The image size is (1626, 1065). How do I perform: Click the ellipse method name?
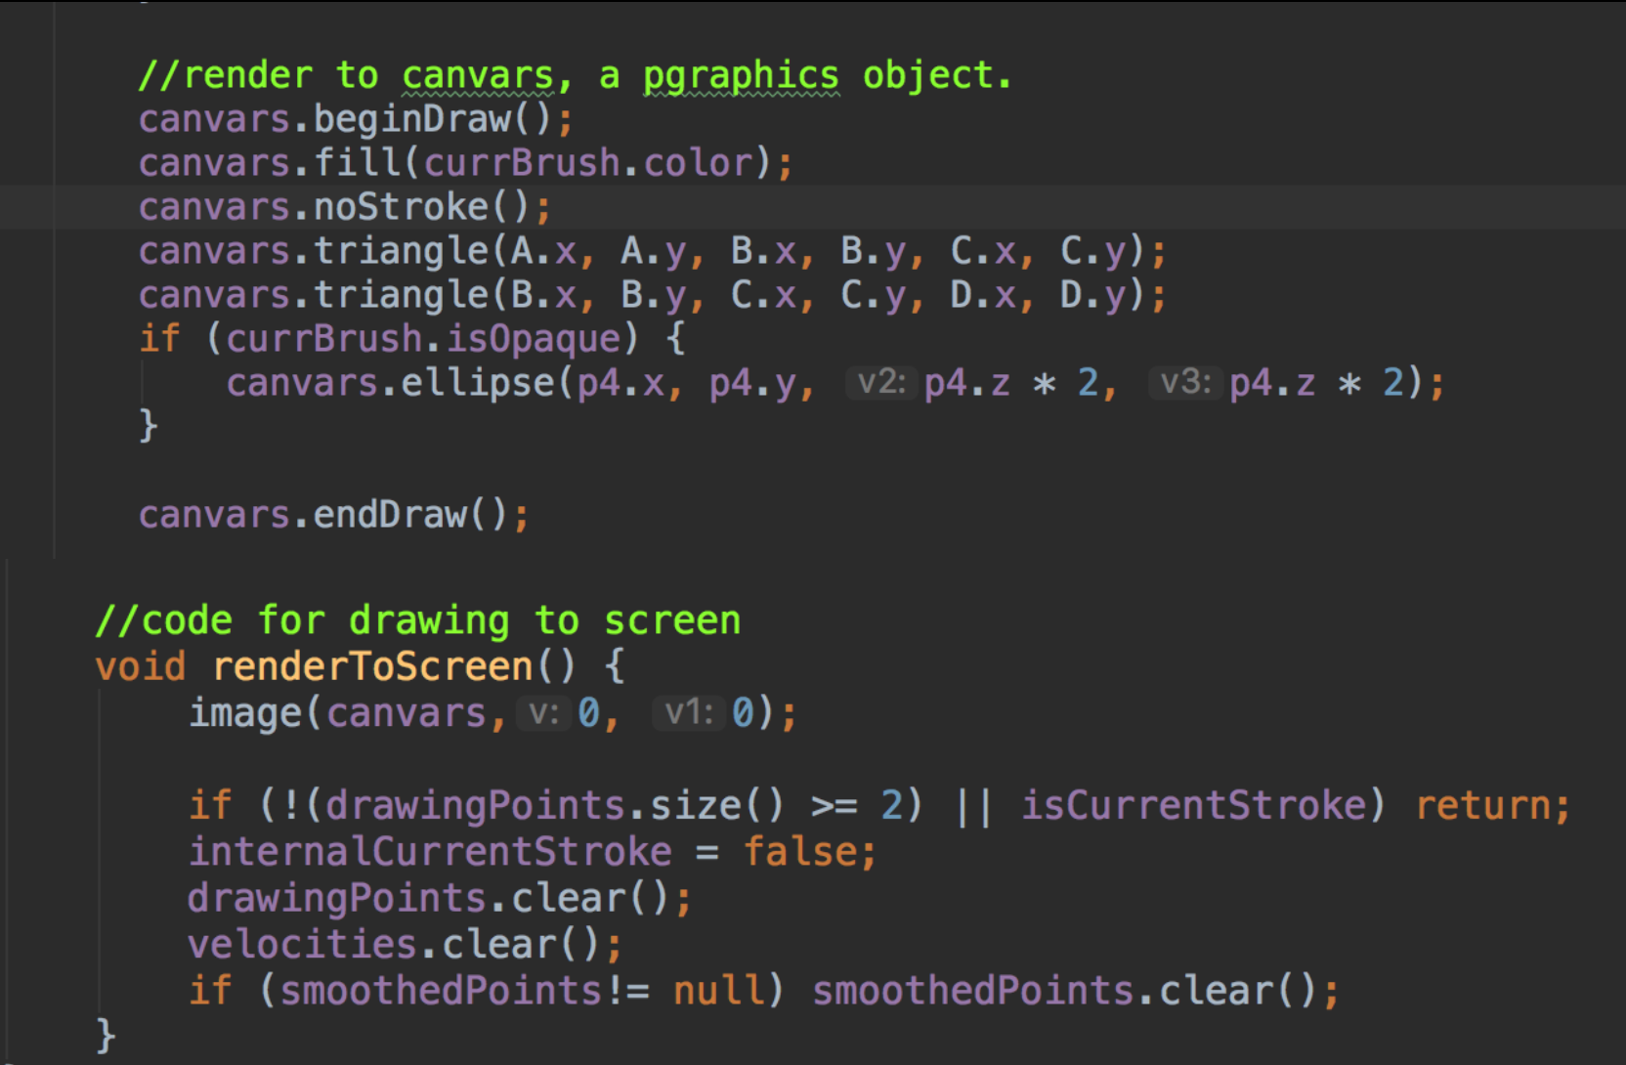click(478, 383)
